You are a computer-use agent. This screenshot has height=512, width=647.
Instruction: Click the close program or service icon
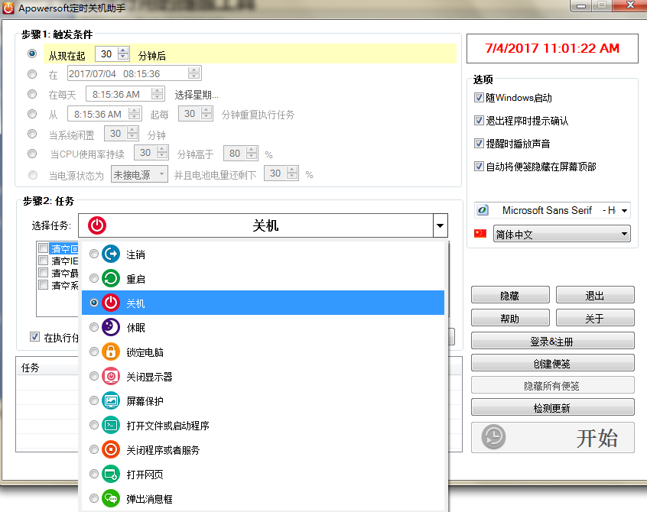coord(111,449)
